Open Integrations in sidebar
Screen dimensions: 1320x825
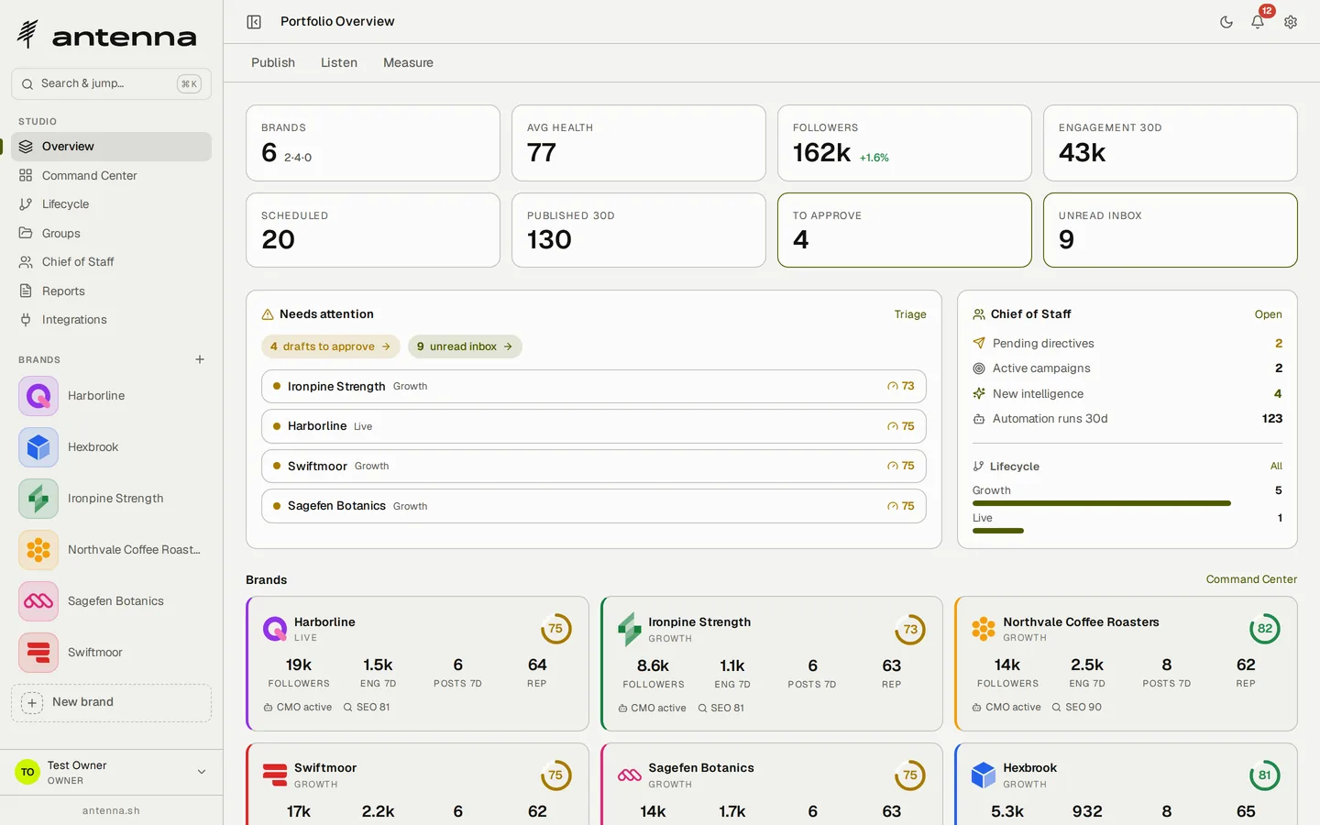(111, 320)
